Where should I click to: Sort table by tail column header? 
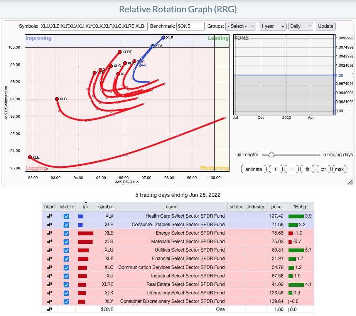(x=86, y=207)
